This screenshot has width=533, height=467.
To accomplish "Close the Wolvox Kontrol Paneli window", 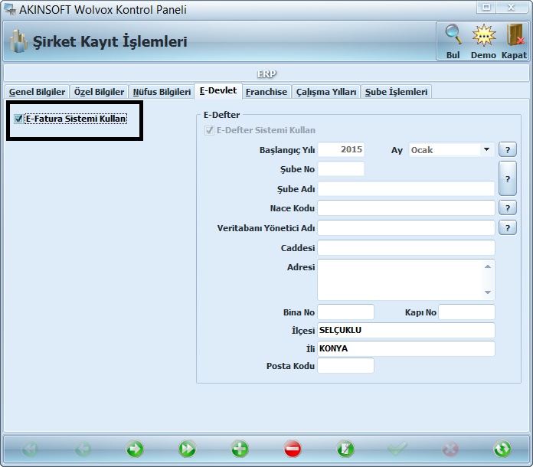I will tap(511, 7).
